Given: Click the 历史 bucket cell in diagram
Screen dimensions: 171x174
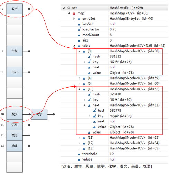Looking at the screenshot, I should tap(15, 72).
